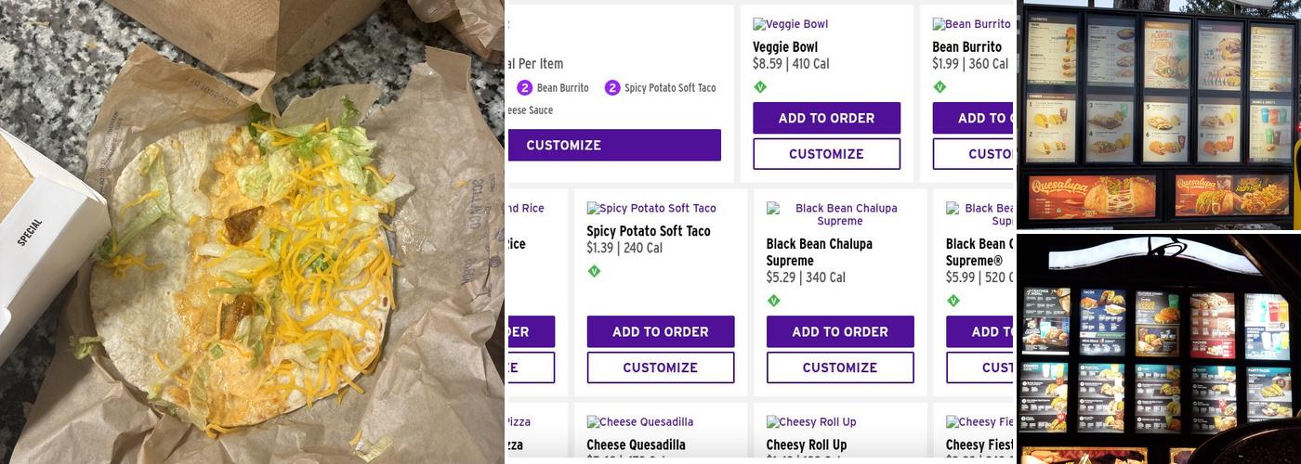This screenshot has height=464, width=1301.
Task: Customize the Veggie Bowl
Action: (826, 154)
